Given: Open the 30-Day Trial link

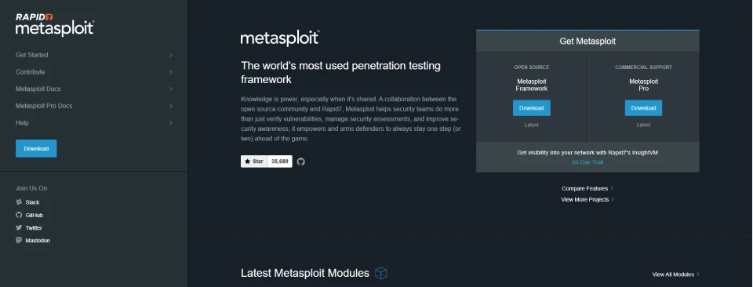Looking at the screenshot, I should (587, 162).
